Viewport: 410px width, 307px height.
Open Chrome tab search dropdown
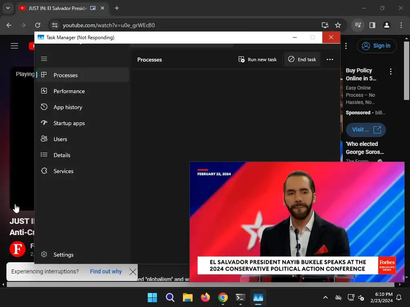pos(8,8)
